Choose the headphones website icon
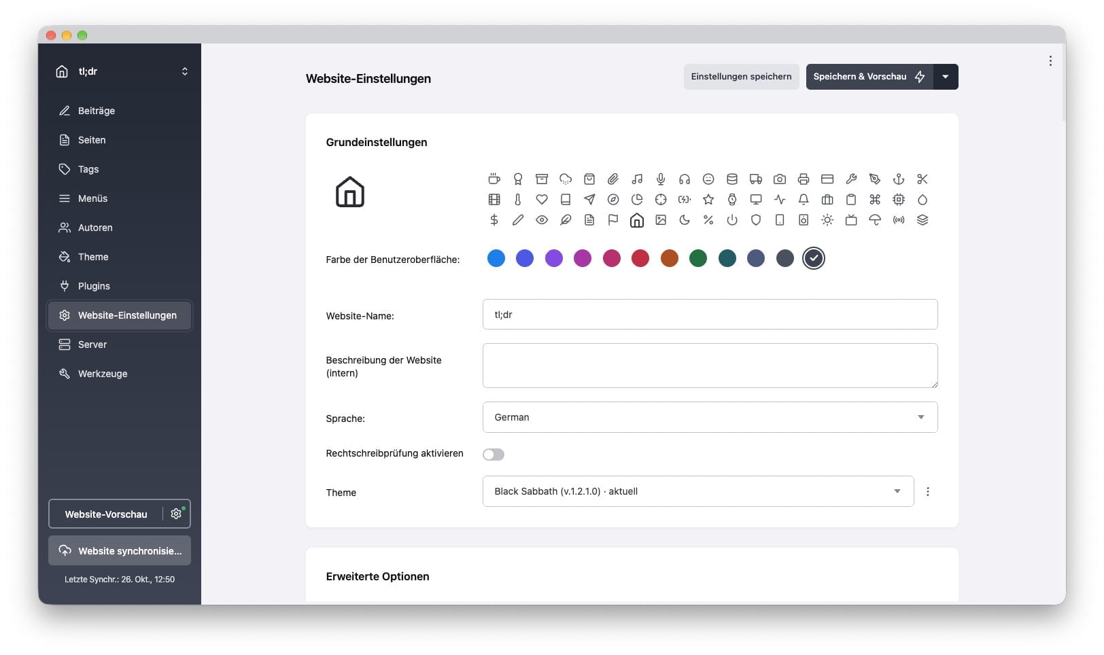 (685, 179)
